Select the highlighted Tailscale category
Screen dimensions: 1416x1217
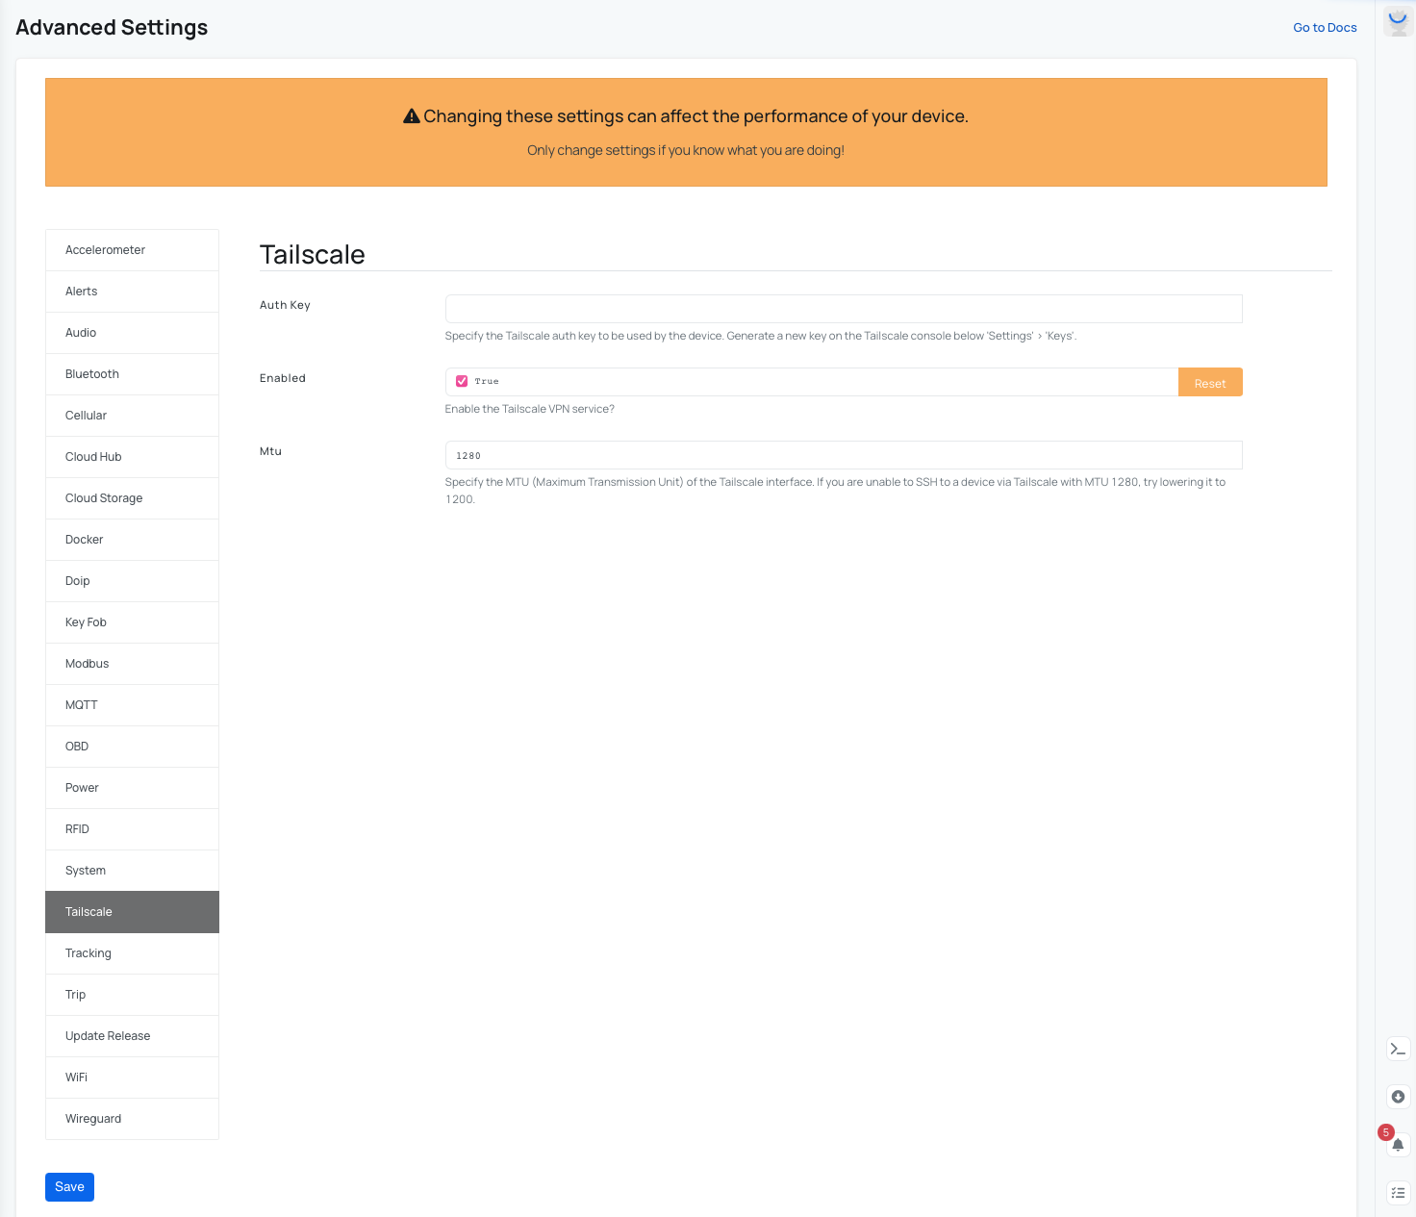click(132, 912)
